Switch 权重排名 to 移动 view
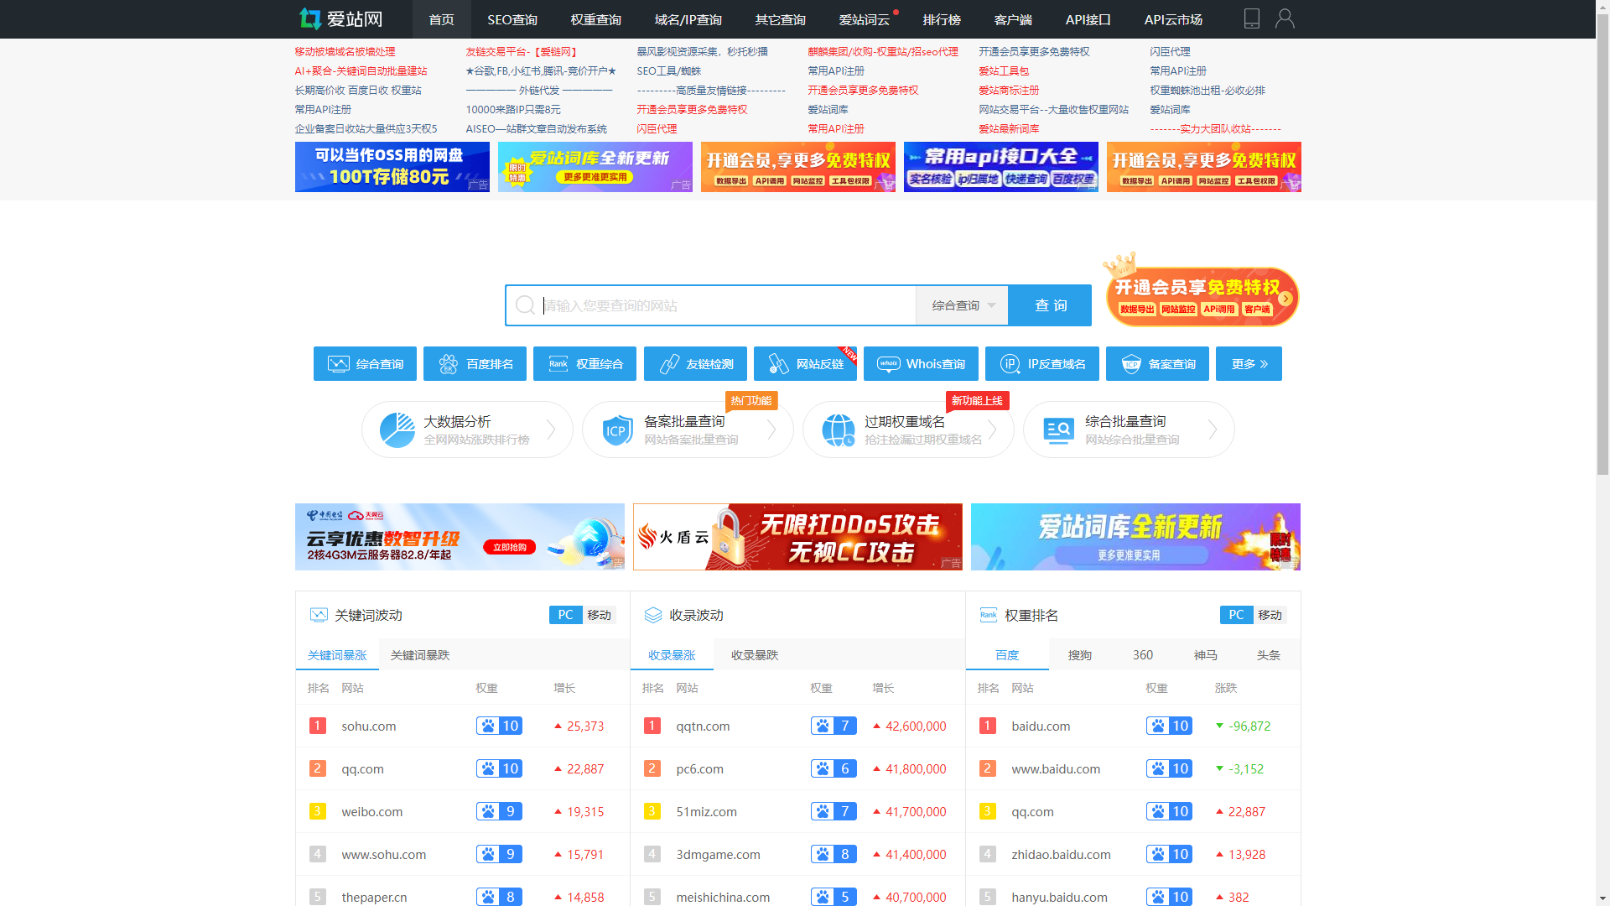 tap(1270, 615)
